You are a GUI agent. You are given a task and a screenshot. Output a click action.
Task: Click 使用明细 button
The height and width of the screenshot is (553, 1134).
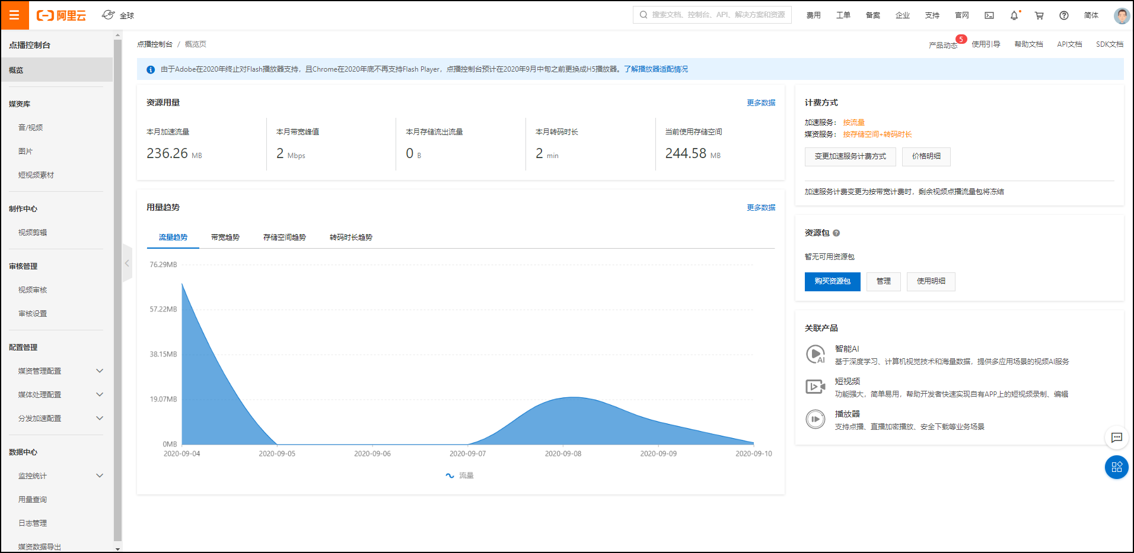click(x=931, y=281)
